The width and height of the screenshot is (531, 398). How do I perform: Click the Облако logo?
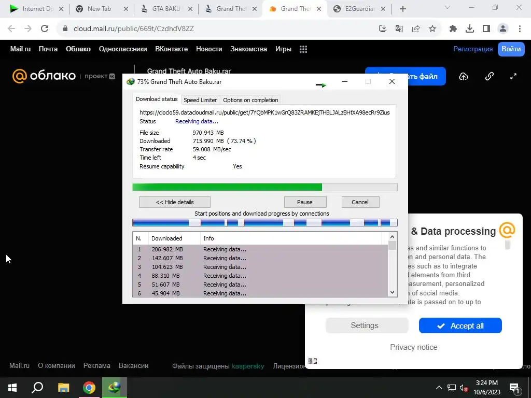44,76
